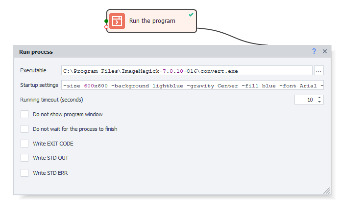Browse for executable with the ellipsis button
341x209 pixels.
point(318,71)
